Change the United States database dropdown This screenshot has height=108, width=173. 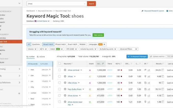[42, 21]
